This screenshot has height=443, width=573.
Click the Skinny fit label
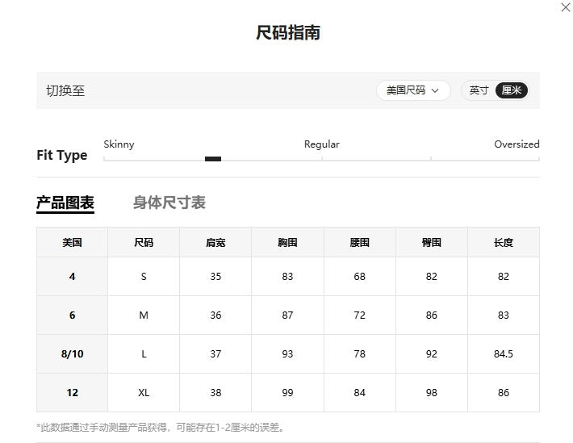(x=119, y=144)
